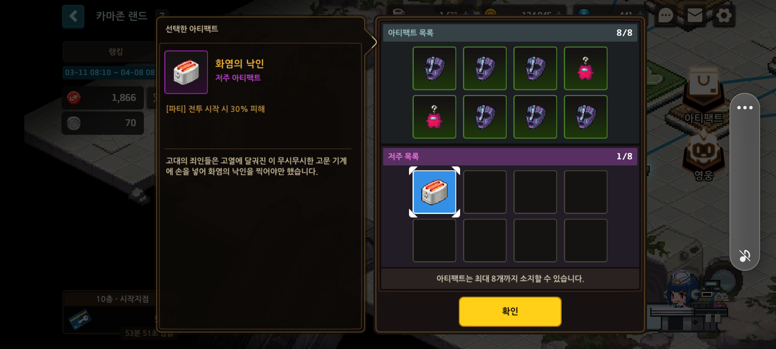776x349 pixels.
Task: Select third purple mask in top row
Action: coord(535,68)
